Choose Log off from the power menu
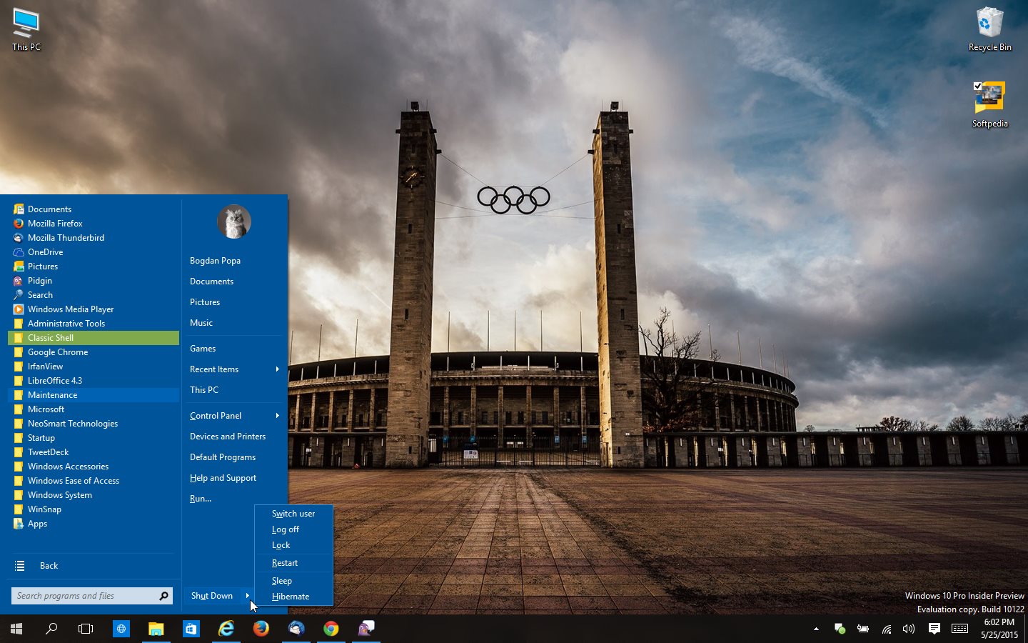Image resolution: width=1028 pixels, height=643 pixels. coord(285,529)
